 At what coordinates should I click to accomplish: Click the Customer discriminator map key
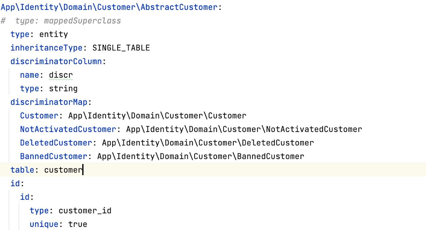pyautogui.click(x=39, y=116)
